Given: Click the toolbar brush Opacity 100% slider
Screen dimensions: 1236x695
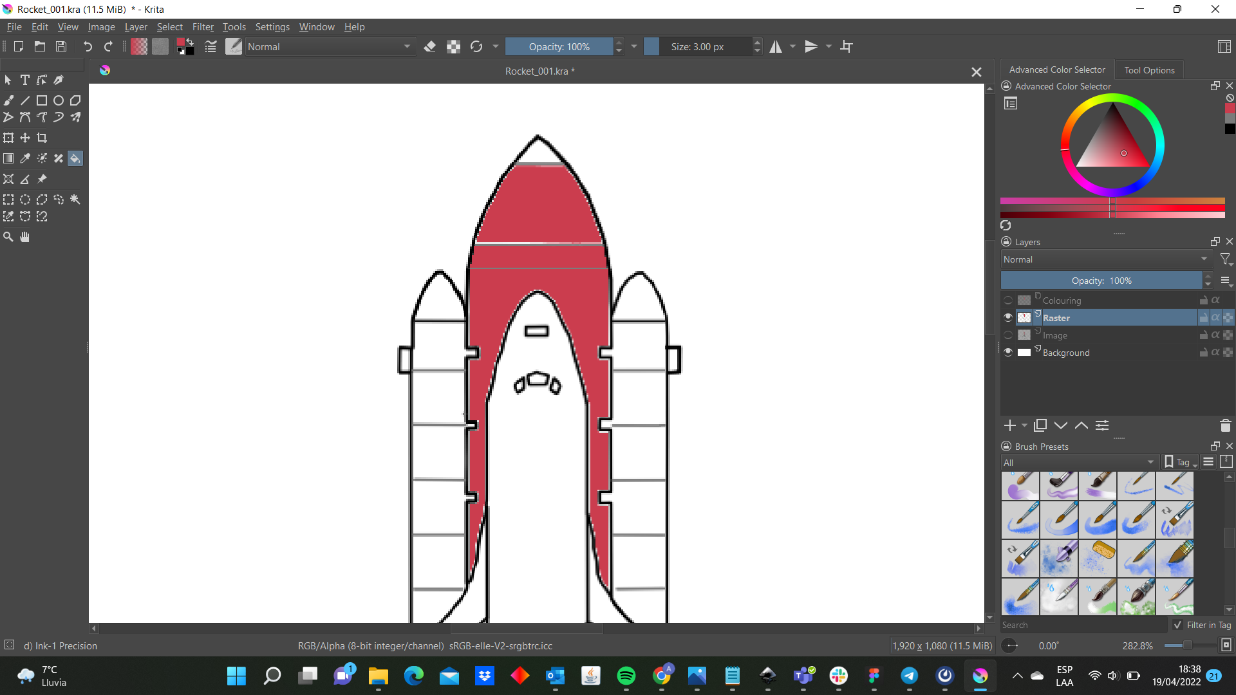Looking at the screenshot, I should pyautogui.click(x=559, y=46).
